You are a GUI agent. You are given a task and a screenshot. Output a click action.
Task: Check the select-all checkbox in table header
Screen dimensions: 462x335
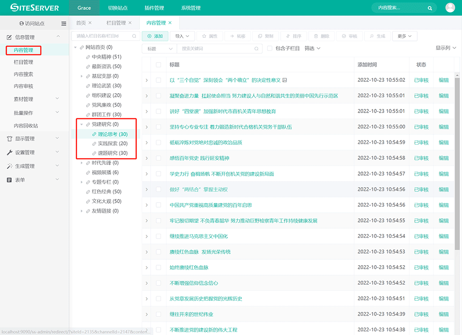click(158, 65)
